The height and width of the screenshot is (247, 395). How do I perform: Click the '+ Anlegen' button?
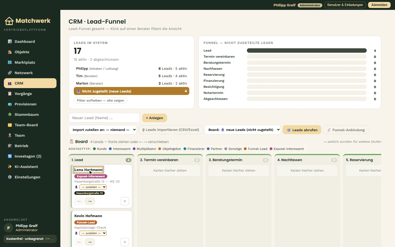tap(154, 118)
